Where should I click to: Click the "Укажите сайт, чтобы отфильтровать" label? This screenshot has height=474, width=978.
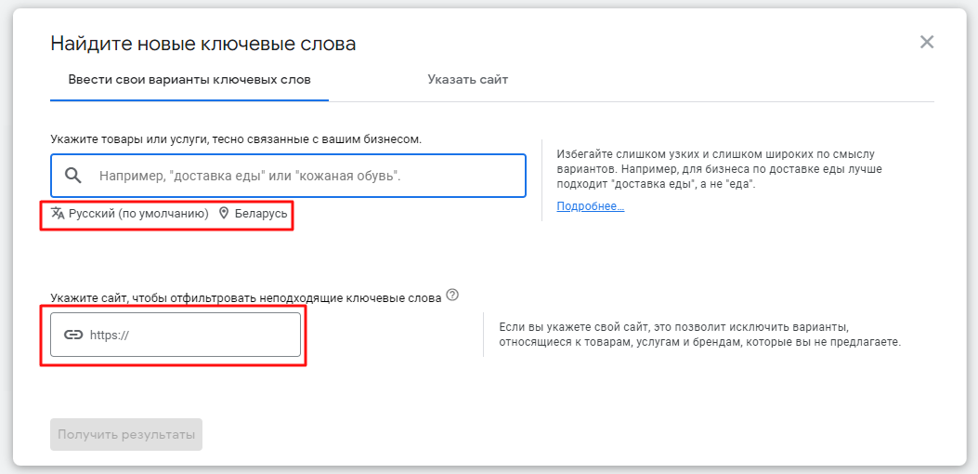(x=245, y=296)
